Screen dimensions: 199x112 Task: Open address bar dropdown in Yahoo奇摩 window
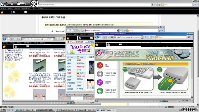118,30
